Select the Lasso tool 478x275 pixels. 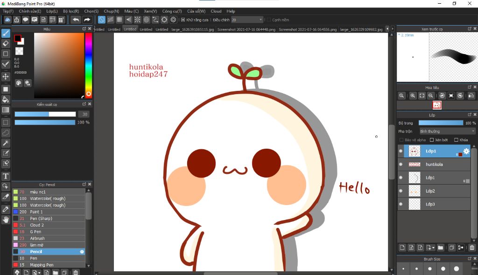click(x=6, y=133)
